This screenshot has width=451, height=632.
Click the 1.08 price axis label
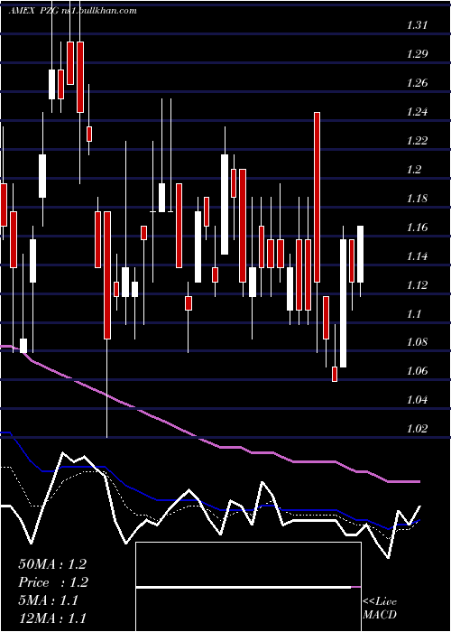pos(417,342)
